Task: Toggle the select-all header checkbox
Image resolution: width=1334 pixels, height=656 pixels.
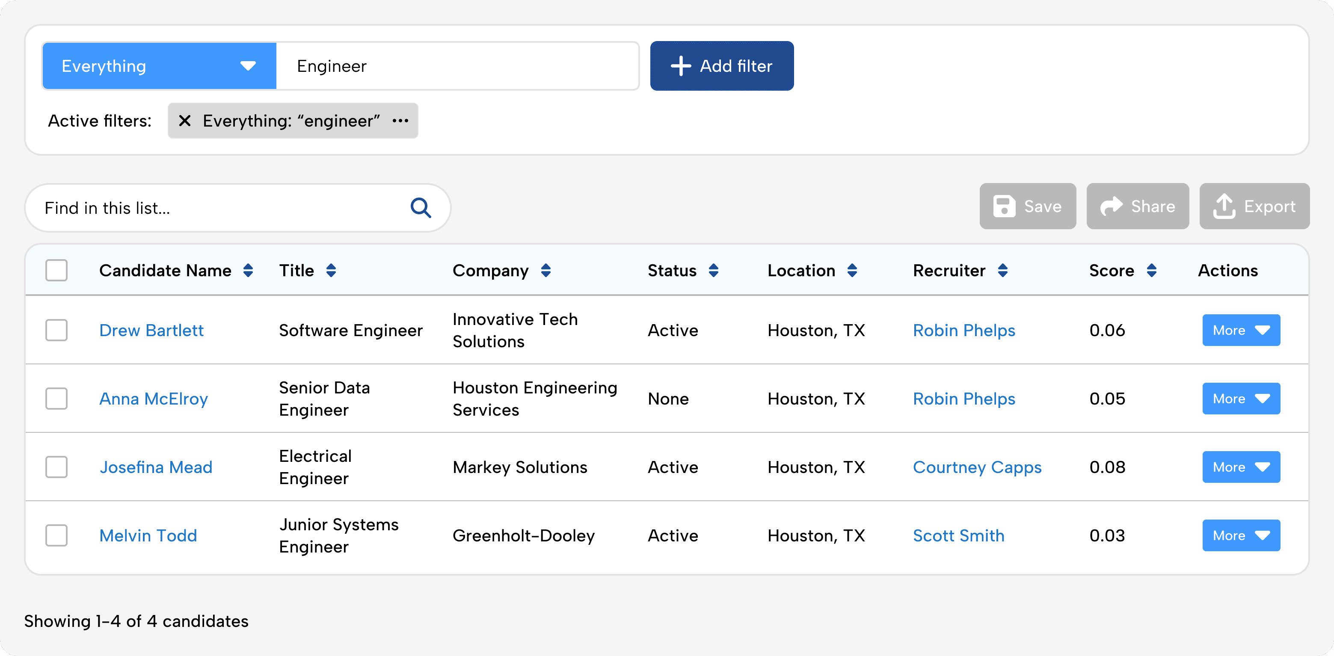Action: point(56,270)
